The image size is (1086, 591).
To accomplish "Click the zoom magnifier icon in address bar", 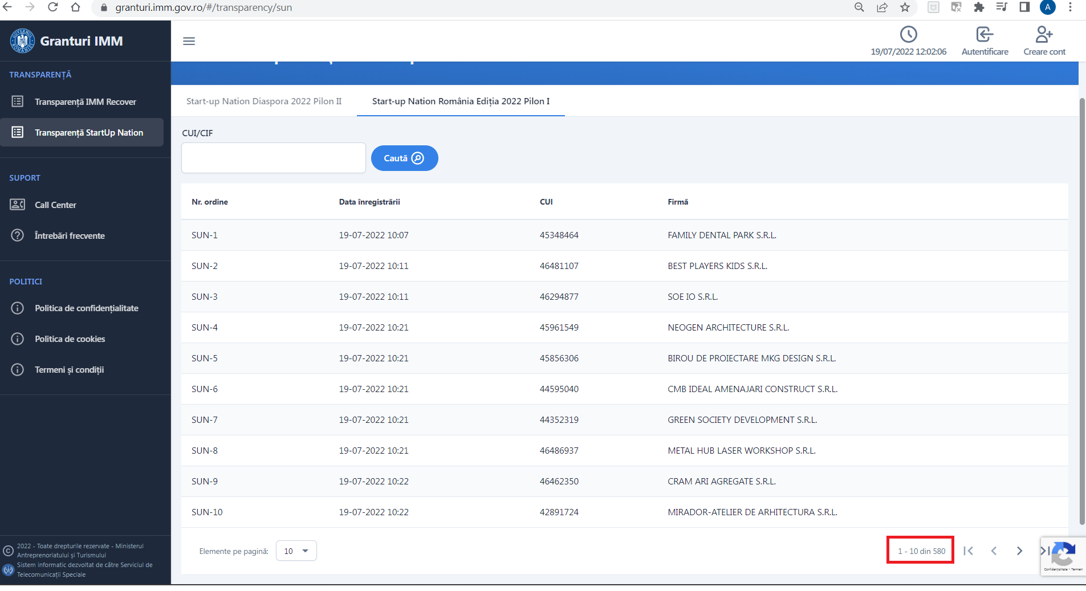I will pyautogui.click(x=859, y=7).
